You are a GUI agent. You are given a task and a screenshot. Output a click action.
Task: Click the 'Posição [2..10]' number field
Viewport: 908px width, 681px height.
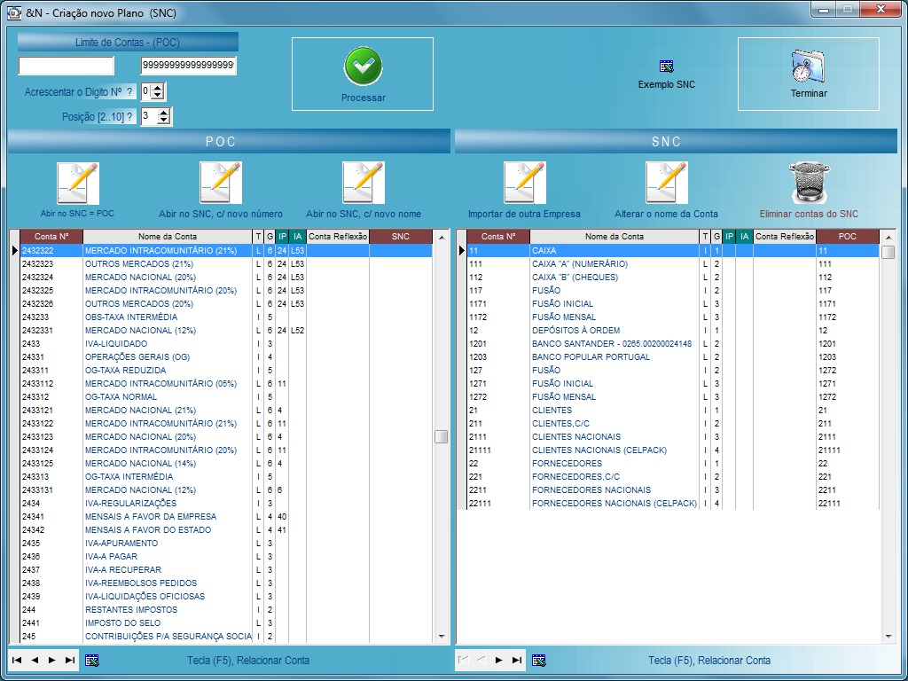(x=149, y=116)
